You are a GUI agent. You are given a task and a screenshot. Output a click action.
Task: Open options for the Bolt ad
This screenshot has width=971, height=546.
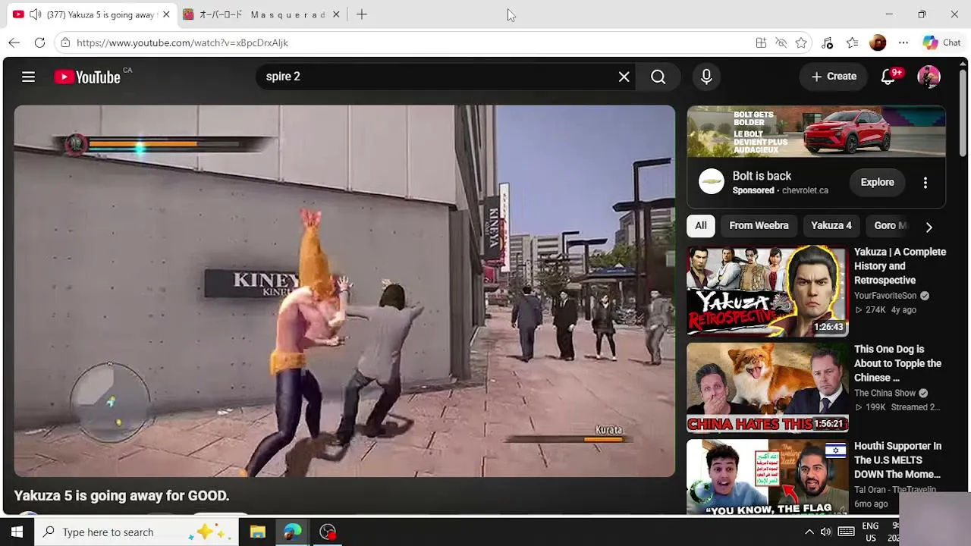coord(925,183)
